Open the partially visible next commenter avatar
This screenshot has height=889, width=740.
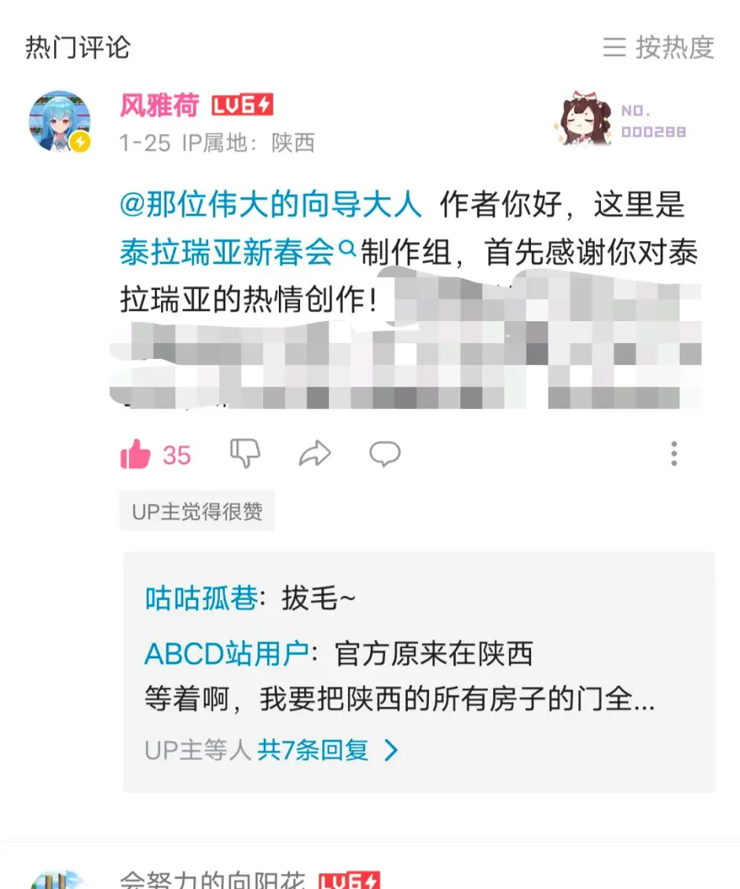click(60, 880)
